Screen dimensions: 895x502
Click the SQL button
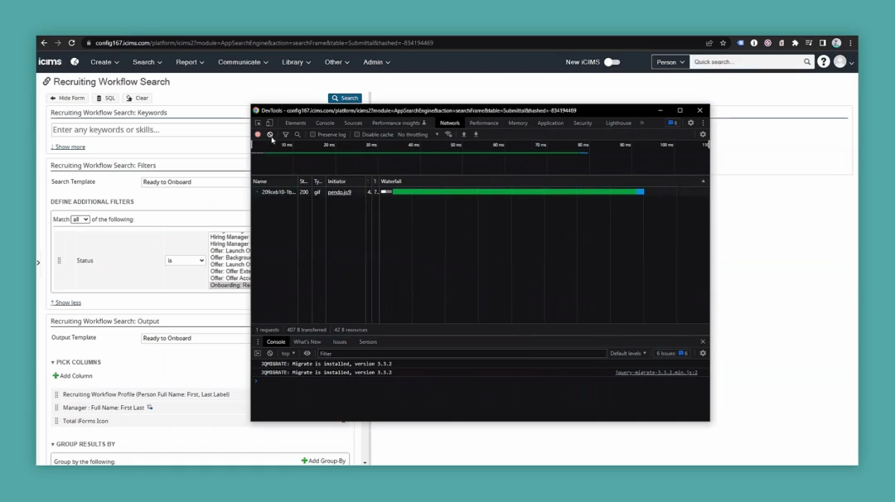coord(105,98)
